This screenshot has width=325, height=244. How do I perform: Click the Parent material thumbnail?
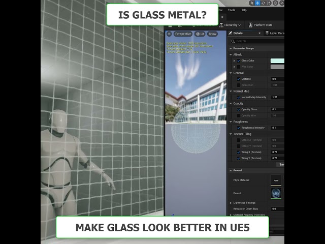pyautogui.click(x=276, y=193)
